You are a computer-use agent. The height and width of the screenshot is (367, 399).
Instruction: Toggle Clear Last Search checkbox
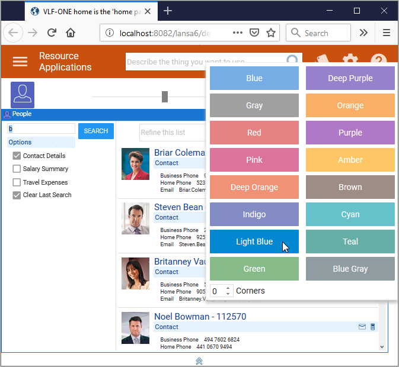(x=17, y=195)
